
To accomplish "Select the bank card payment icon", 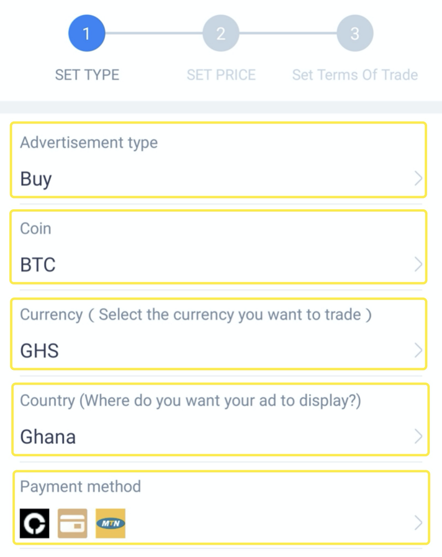I will coord(73,523).
